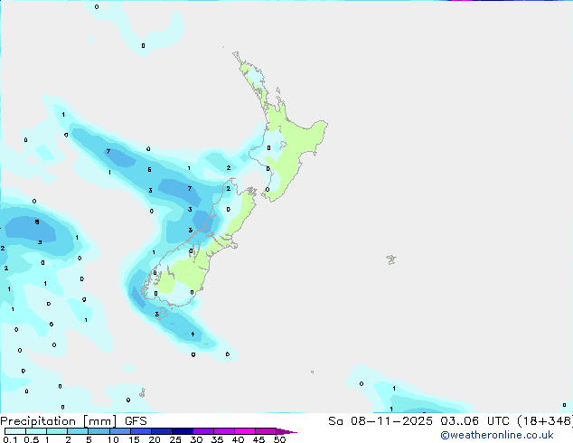Image resolution: width=573 pixels, height=443 pixels.
Task: Click the 40–45 mm magenta legend swatch
Action: coord(245,431)
